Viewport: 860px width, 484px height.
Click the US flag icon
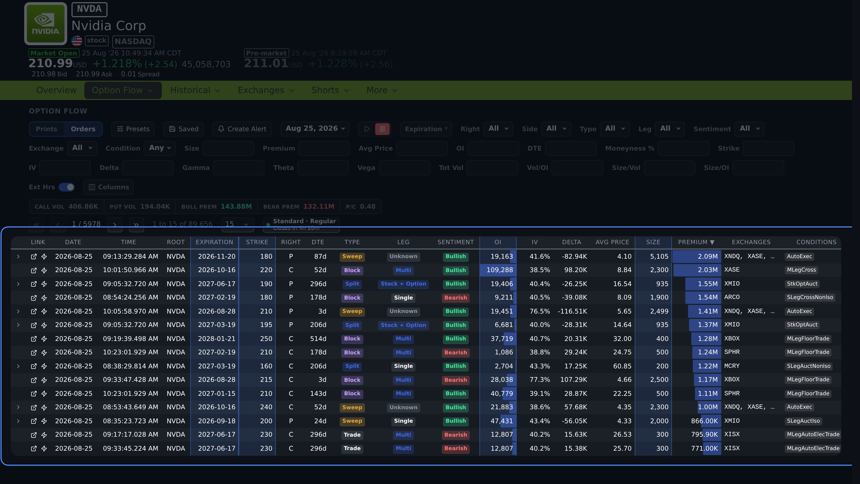coord(77,41)
